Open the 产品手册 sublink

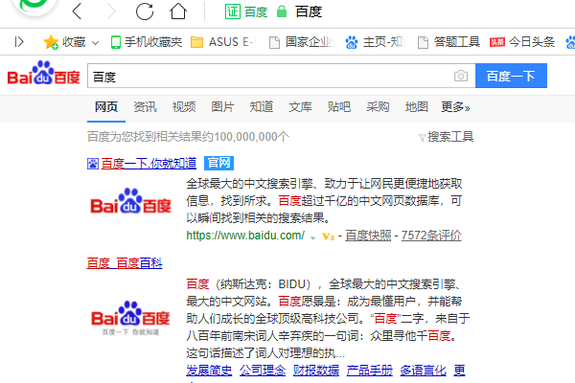click(x=370, y=371)
